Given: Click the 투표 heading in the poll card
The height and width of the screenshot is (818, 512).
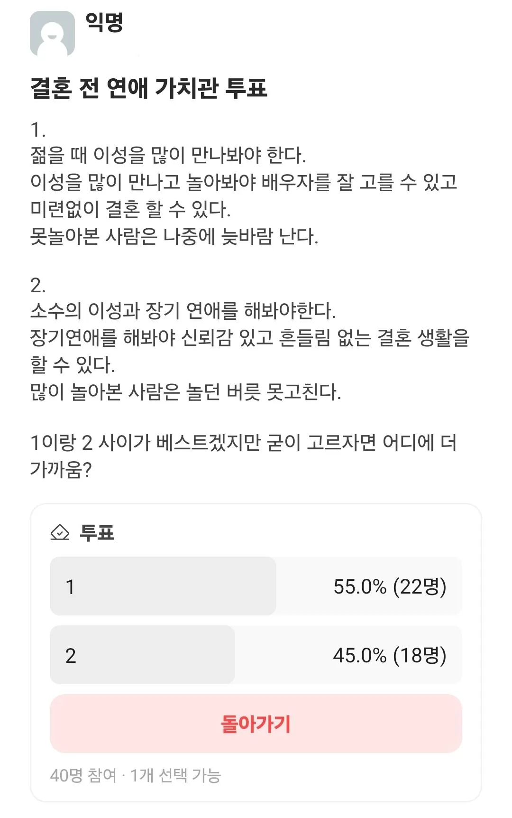Looking at the screenshot, I should click(97, 532).
